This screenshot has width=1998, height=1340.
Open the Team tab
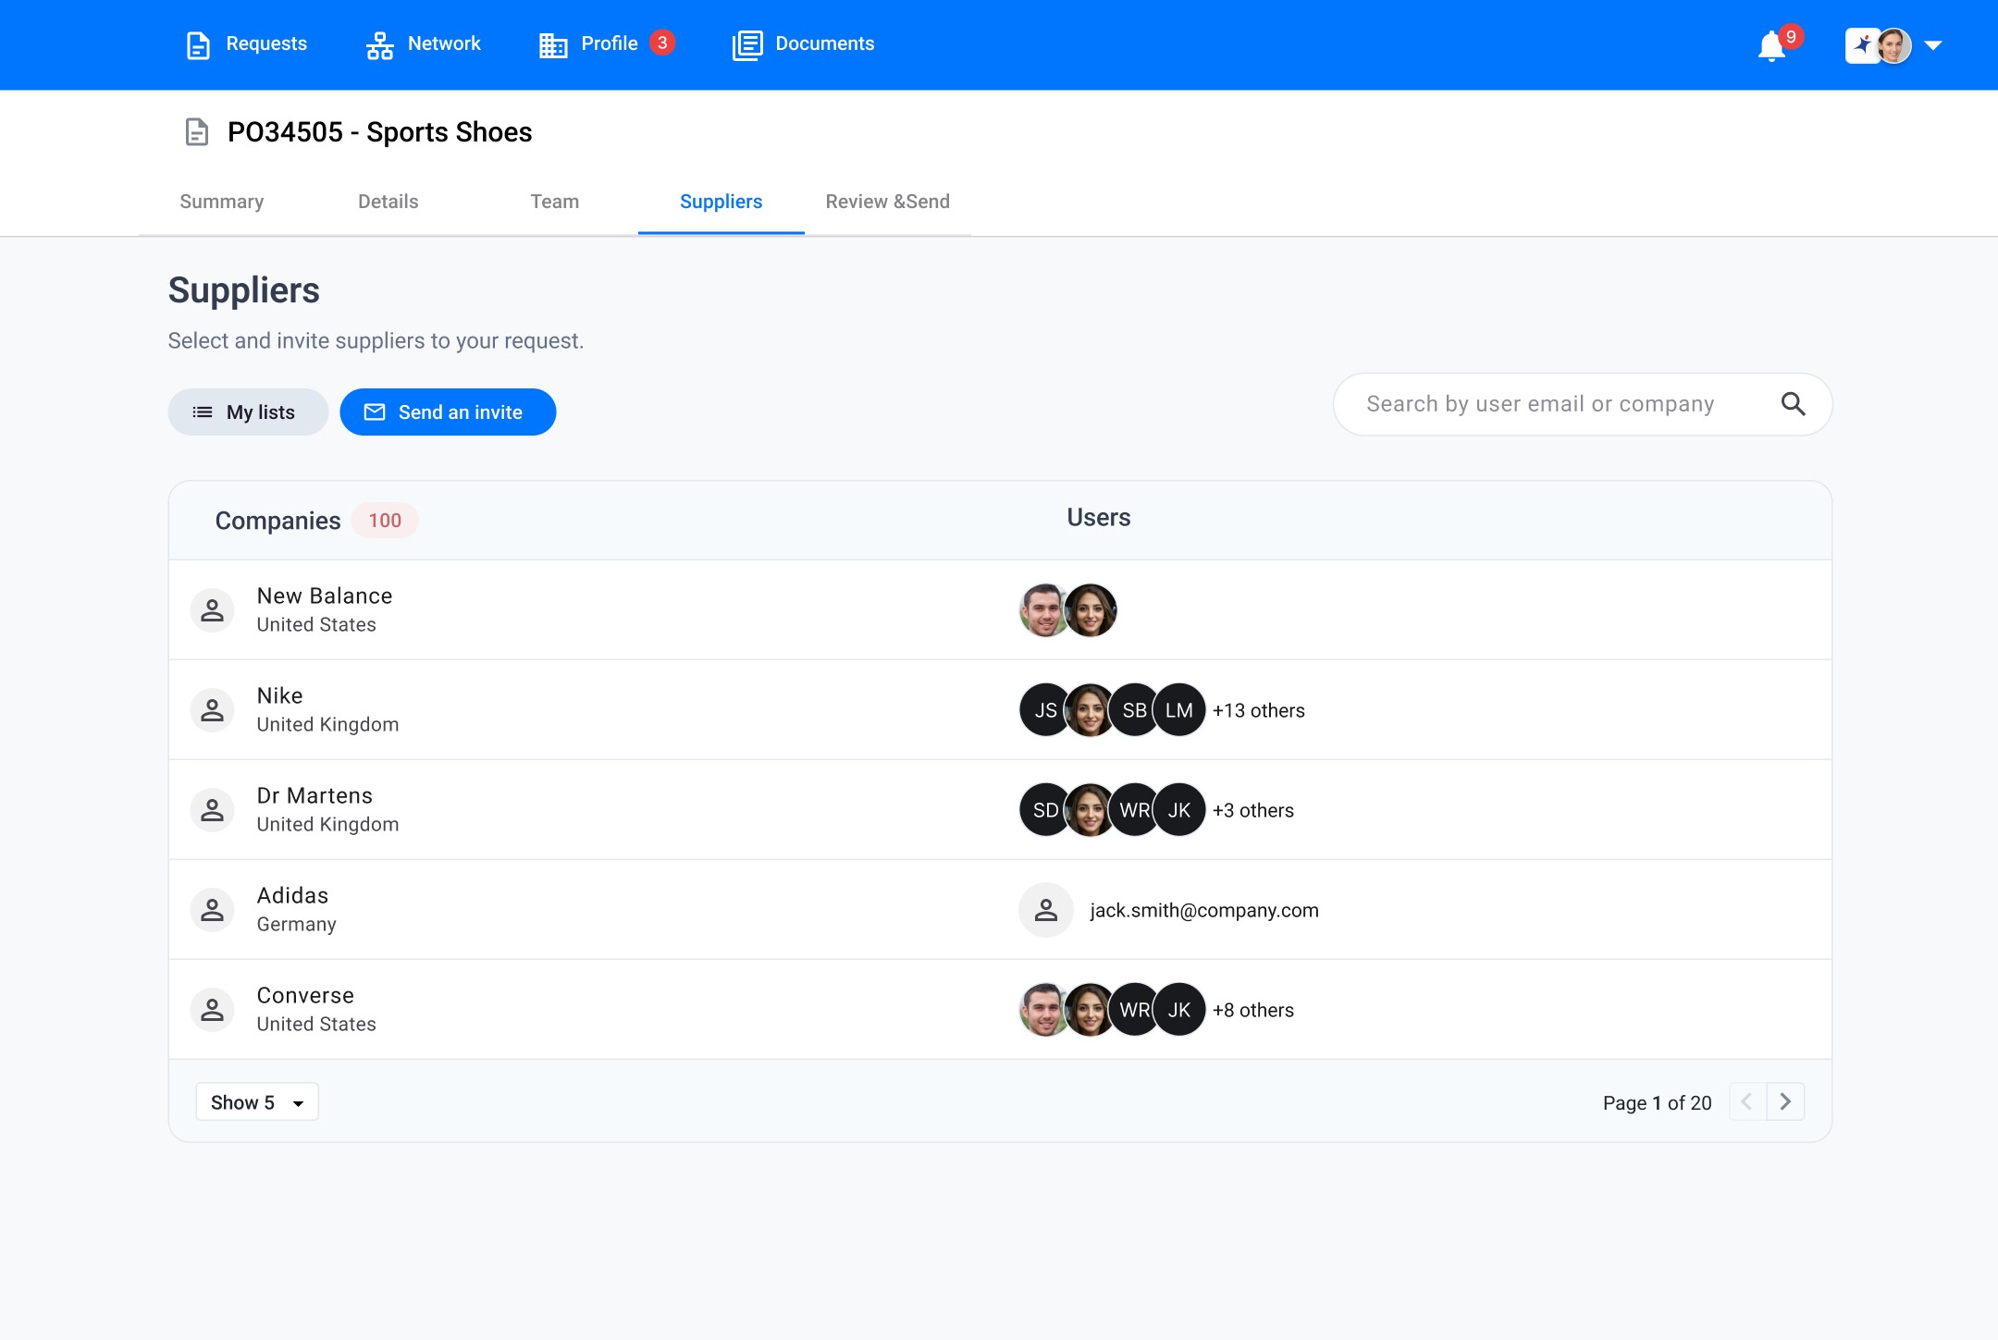(x=554, y=202)
